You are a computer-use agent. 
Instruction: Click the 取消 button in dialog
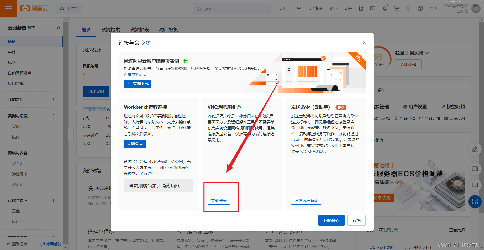[x=357, y=220]
